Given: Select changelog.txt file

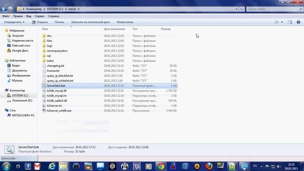Looking at the screenshot, I should tap(56, 66).
